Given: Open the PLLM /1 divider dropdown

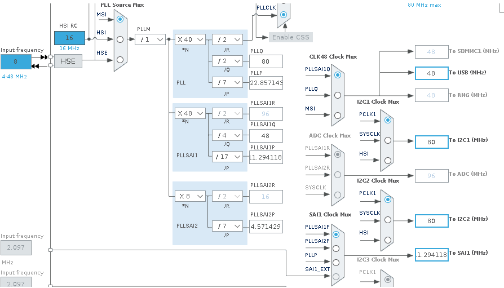Looking at the screenshot, I should click(x=150, y=39).
